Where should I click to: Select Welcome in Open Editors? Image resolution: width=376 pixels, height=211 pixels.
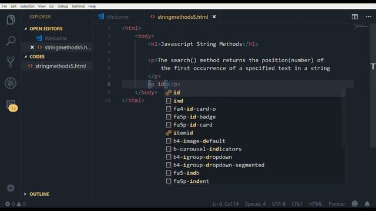(56, 38)
